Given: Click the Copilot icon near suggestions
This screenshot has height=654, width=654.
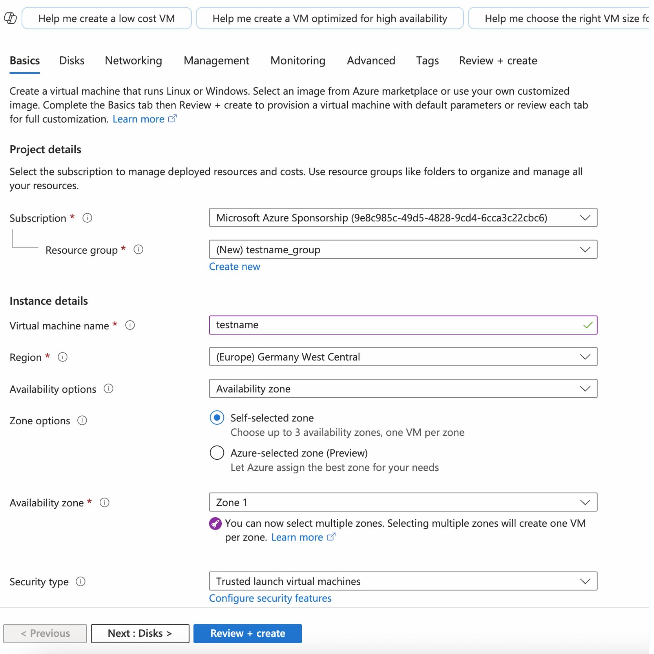Looking at the screenshot, I should [x=10, y=18].
